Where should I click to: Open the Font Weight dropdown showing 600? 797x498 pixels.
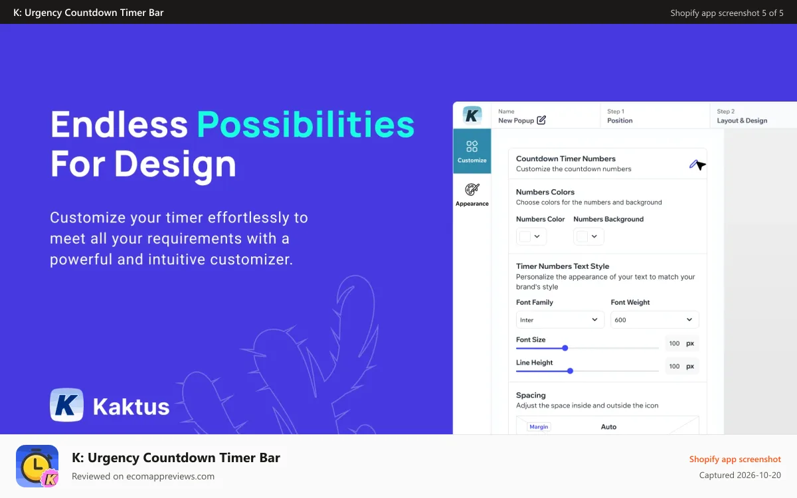[655, 319]
